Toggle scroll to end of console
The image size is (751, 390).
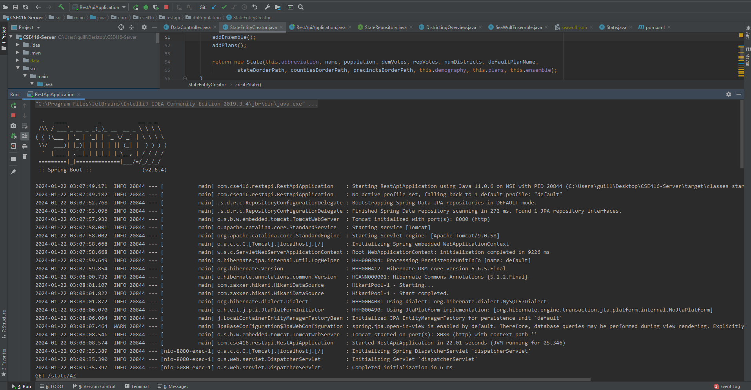(x=25, y=136)
